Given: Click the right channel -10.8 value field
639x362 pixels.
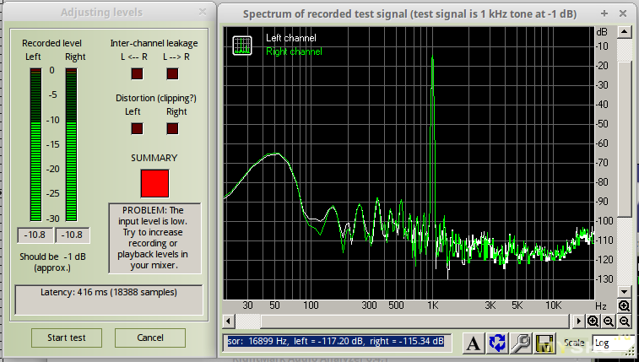Looking at the screenshot, I should click(x=73, y=235).
